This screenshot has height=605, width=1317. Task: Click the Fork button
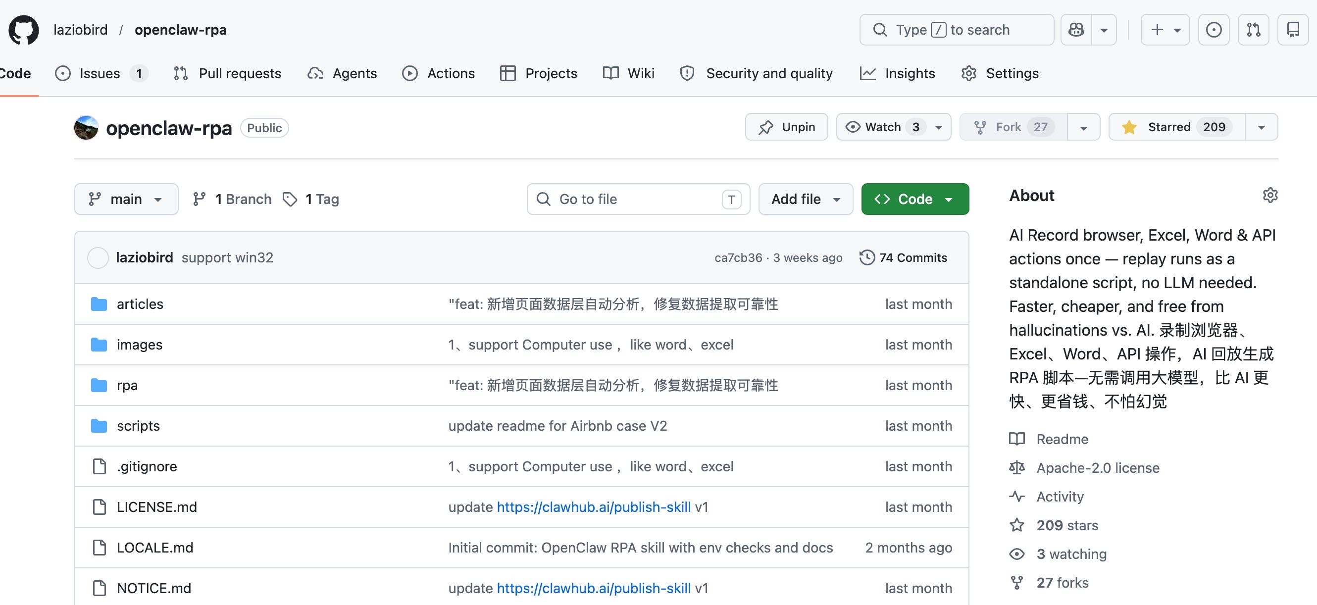(1013, 127)
